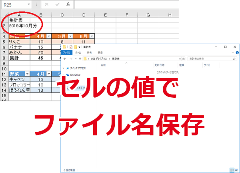Click the Insert Function fx icon
The width and height of the screenshot is (240, 173).
[68, 5]
